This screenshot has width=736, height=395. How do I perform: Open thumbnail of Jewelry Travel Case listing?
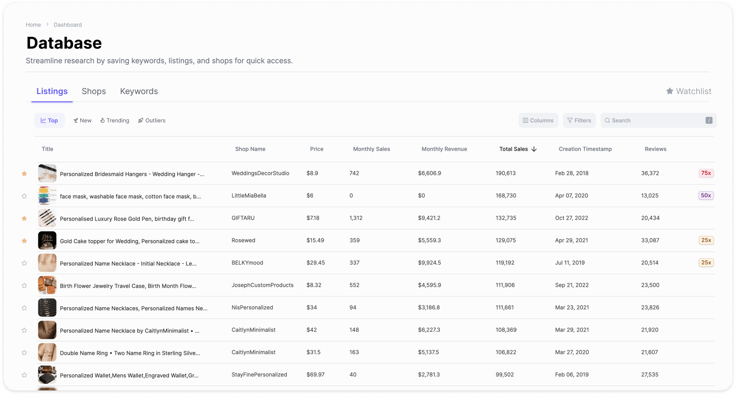[47, 285]
